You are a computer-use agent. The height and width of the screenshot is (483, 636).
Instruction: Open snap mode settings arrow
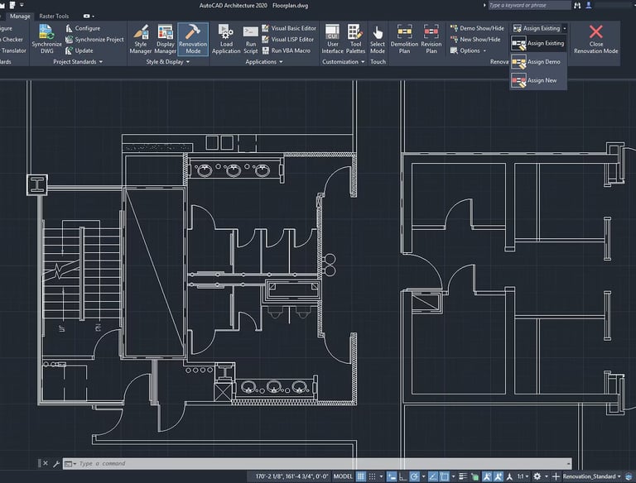tap(381, 477)
